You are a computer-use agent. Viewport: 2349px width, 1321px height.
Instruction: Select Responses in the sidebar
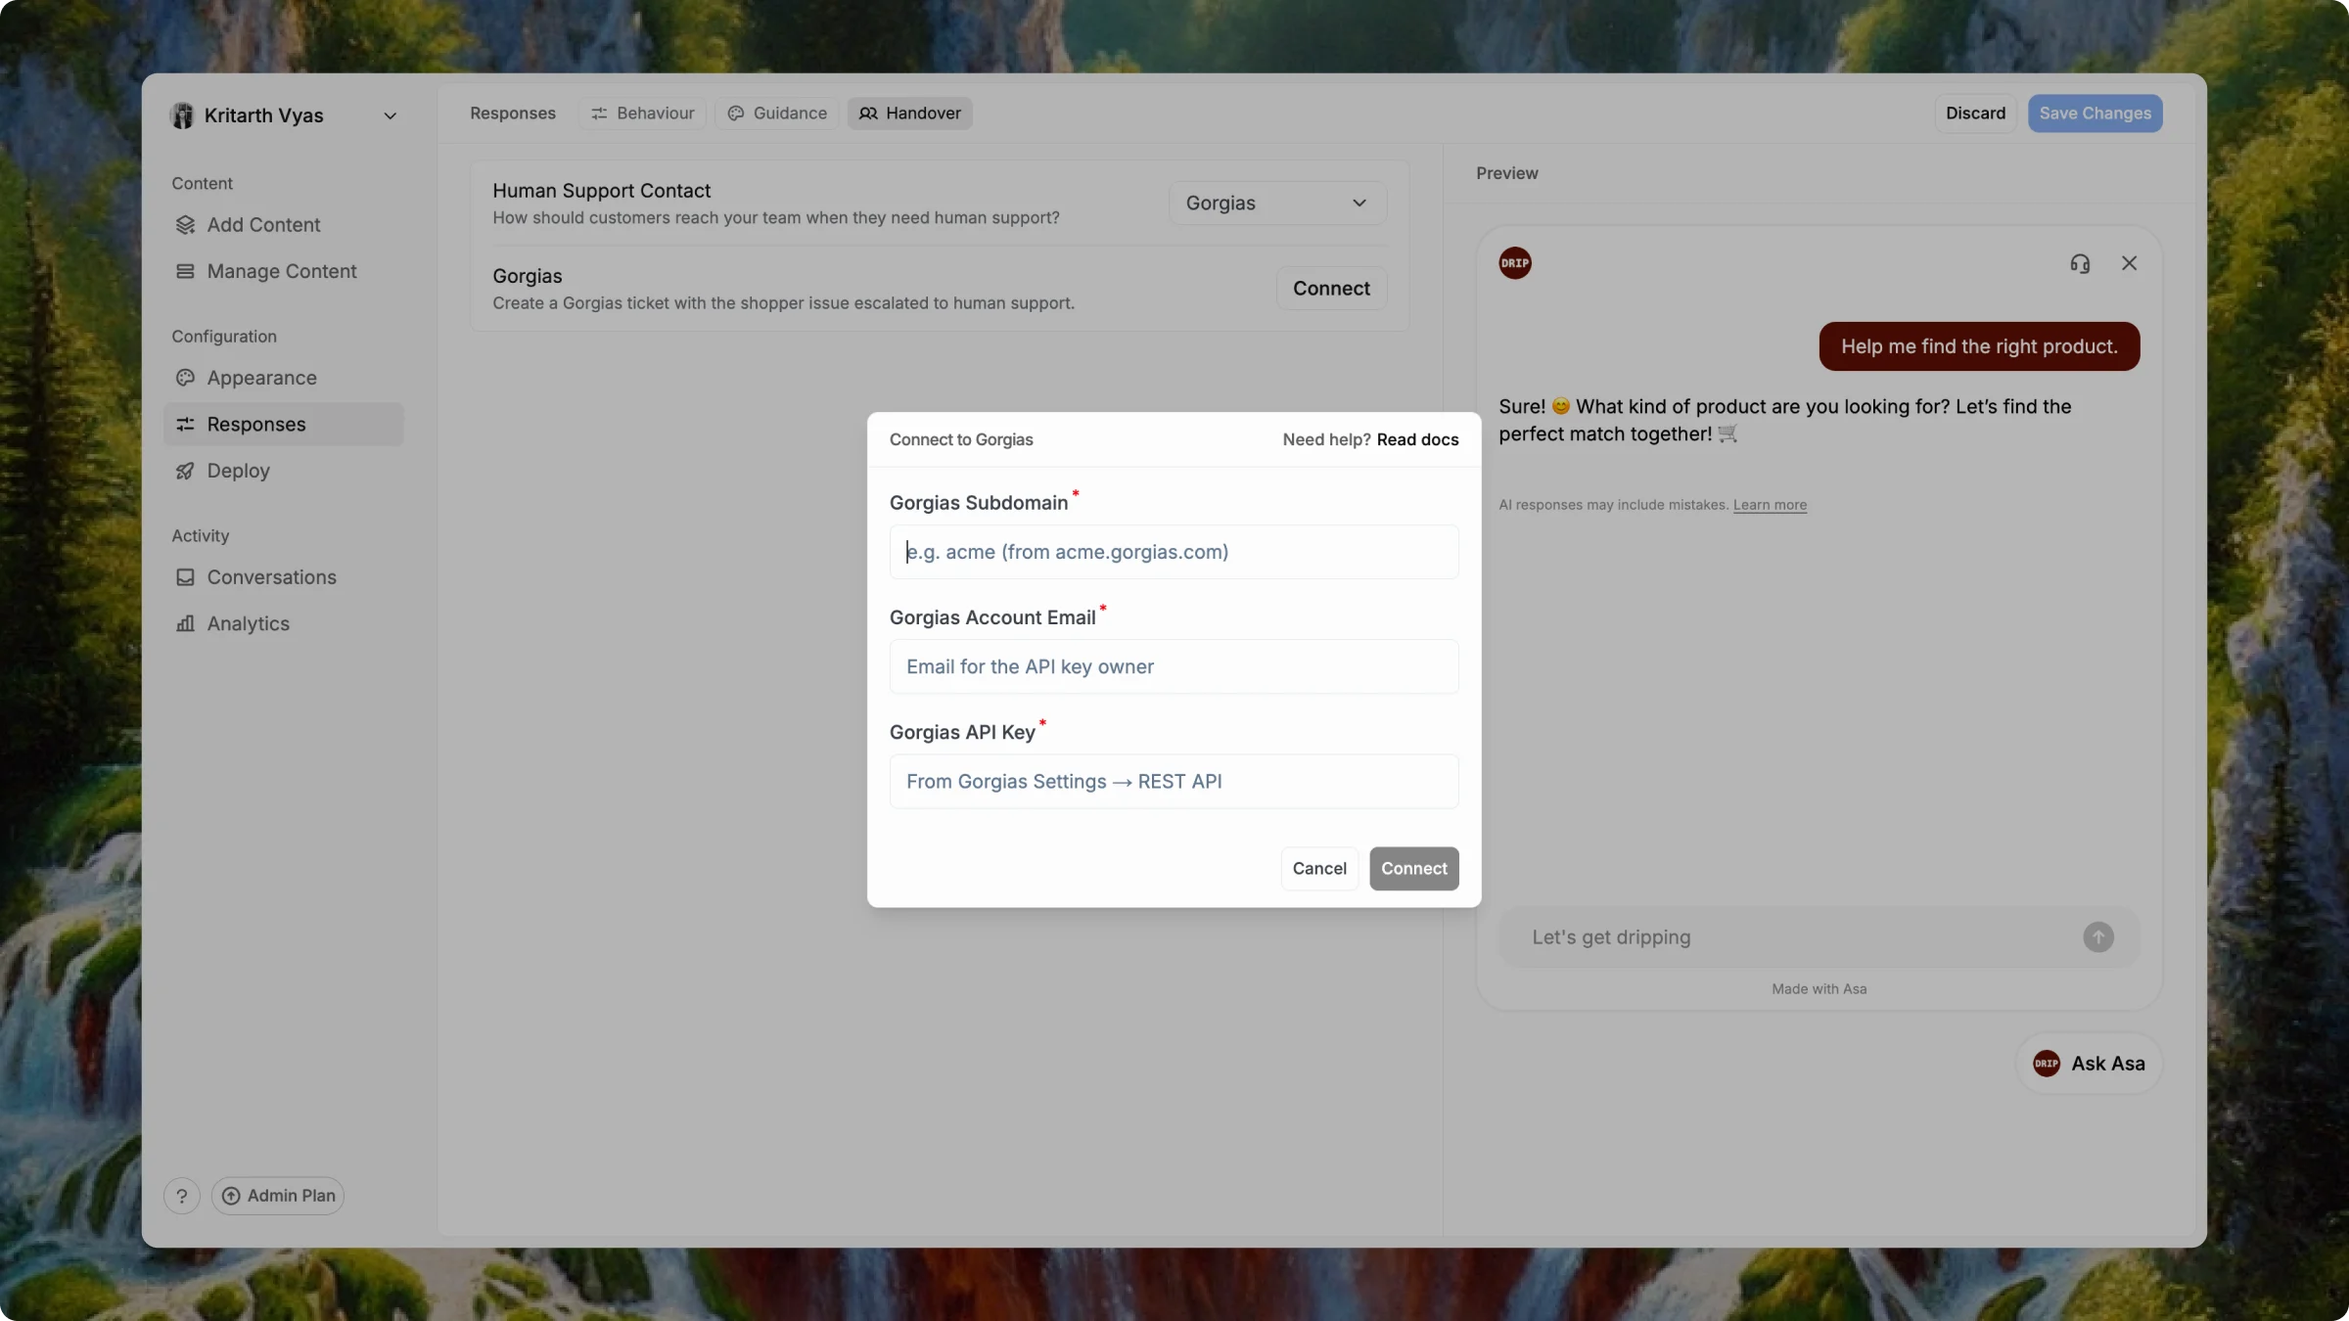(283, 425)
